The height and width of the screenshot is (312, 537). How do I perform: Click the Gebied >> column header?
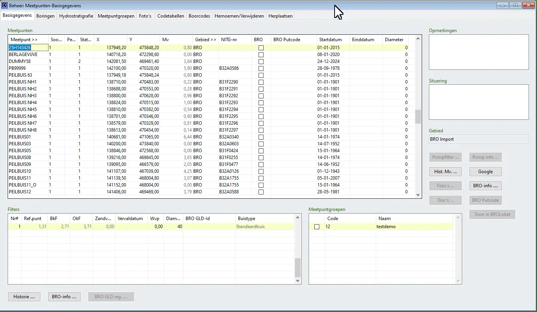pos(205,40)
